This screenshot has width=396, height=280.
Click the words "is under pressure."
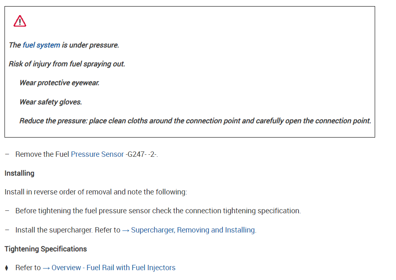(x=90, y=45)
